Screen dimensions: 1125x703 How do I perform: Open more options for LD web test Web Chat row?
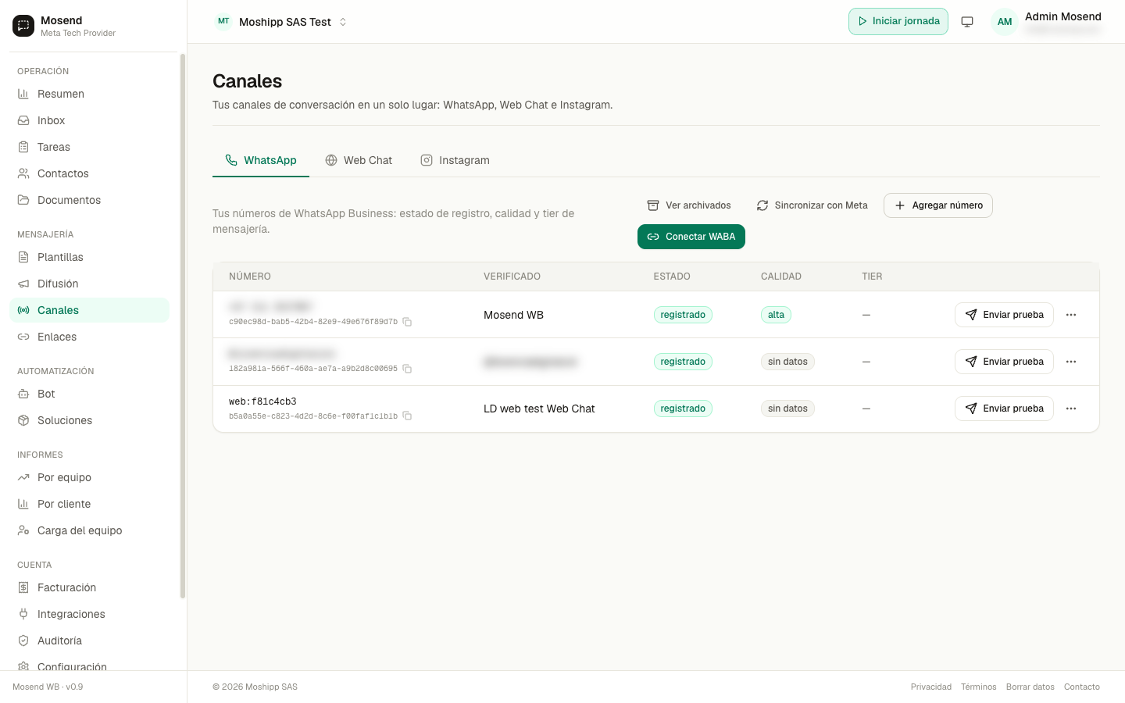pos(1071,409)
